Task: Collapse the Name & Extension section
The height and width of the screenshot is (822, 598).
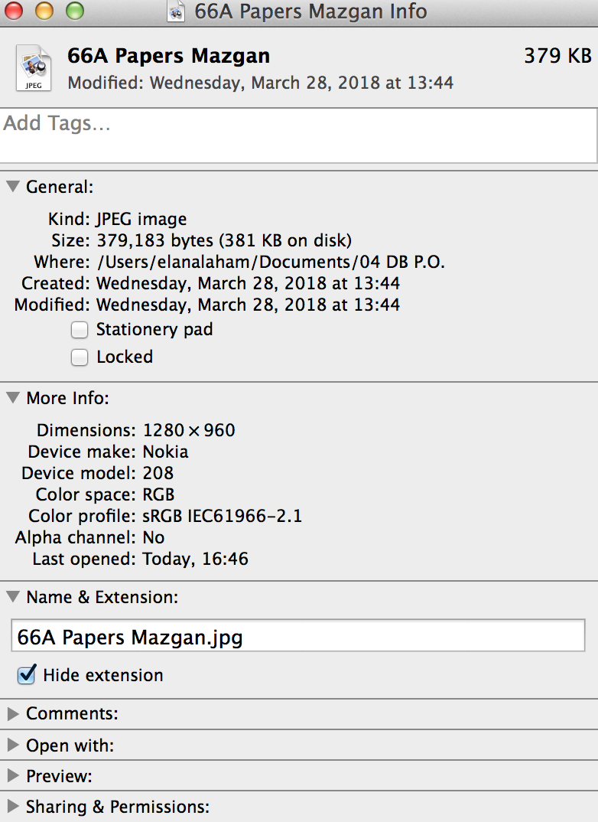Action: [x=13, y=596]
